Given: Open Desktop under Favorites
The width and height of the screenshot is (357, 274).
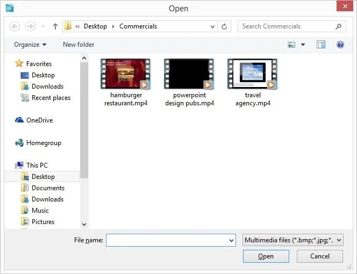Looking at the screenshot, I should coord(43,75).
